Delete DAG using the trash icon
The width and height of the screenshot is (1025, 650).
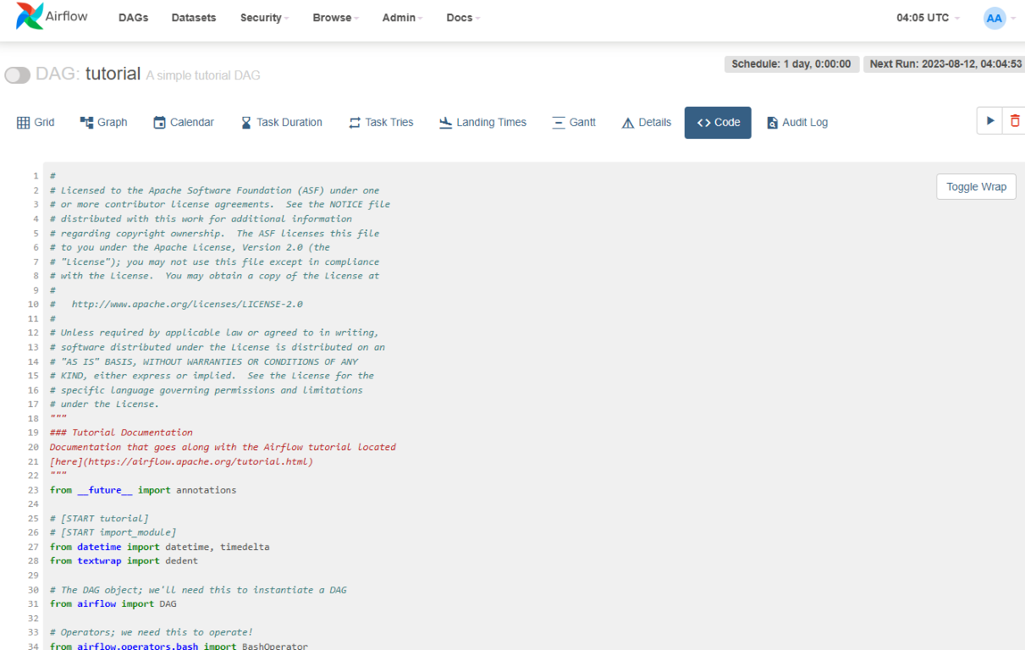pos(1015,121)
